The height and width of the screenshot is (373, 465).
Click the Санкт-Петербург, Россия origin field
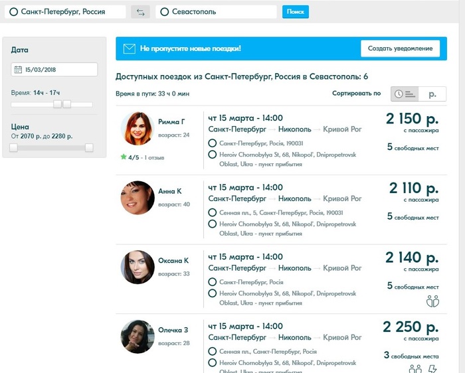click(66, 12)
